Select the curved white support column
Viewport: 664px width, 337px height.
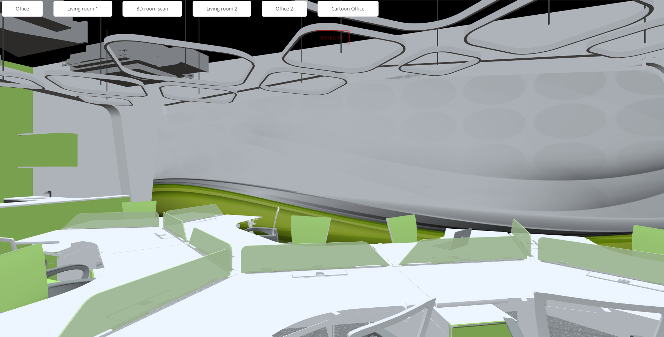(120, 147)
